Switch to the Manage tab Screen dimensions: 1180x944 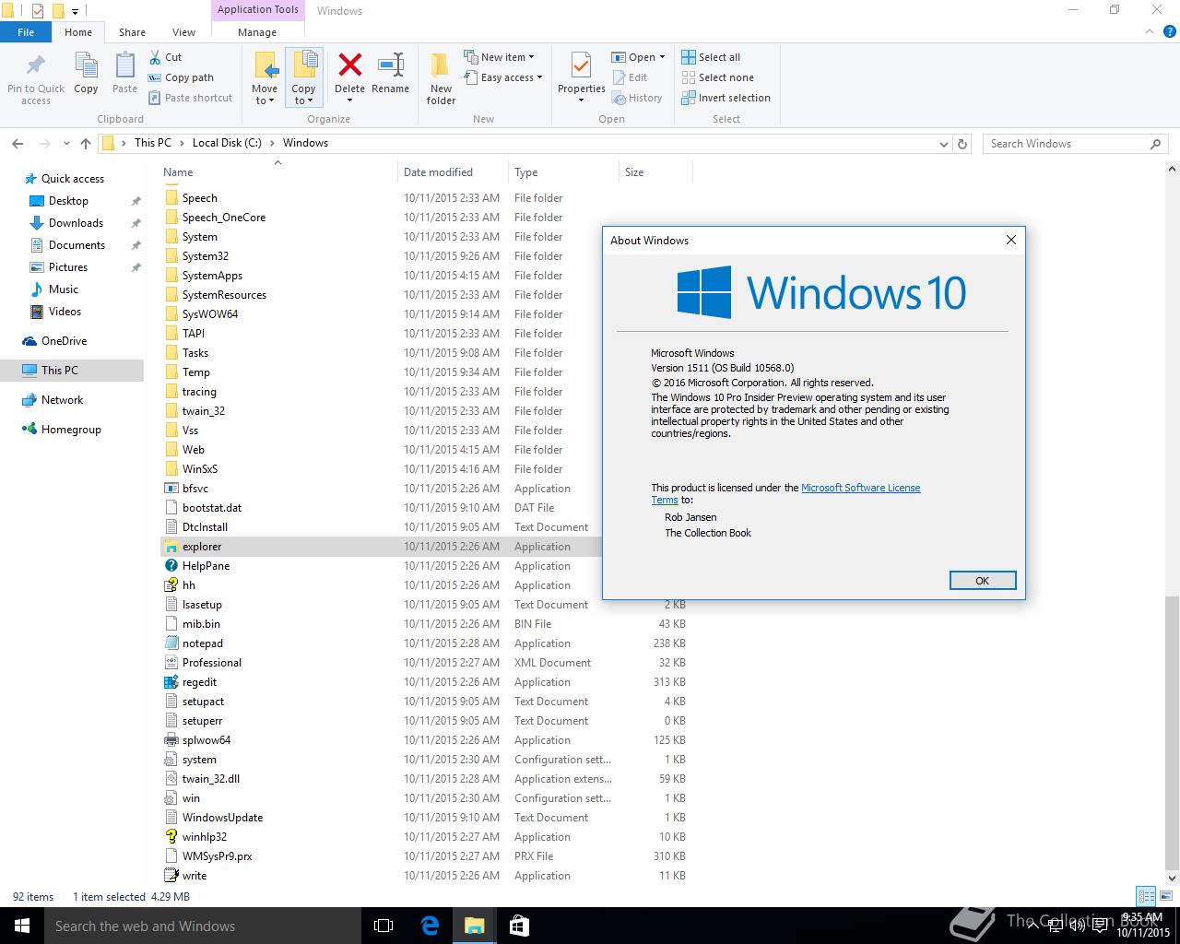point(257,32)
